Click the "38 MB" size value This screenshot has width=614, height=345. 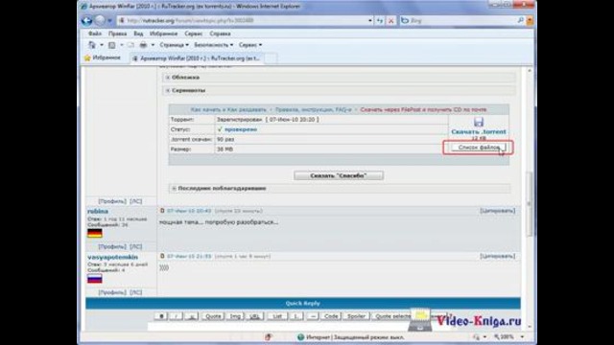[x=225, y=149]
